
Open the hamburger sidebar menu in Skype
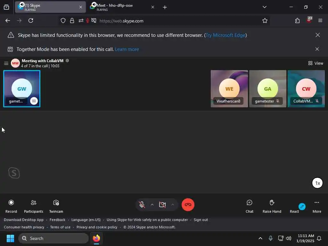[x=6, y=63]
